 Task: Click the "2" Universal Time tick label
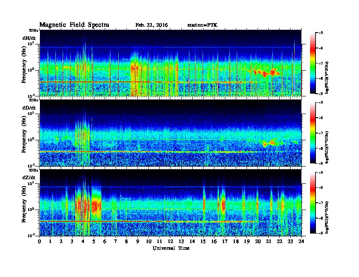[61, 241]
